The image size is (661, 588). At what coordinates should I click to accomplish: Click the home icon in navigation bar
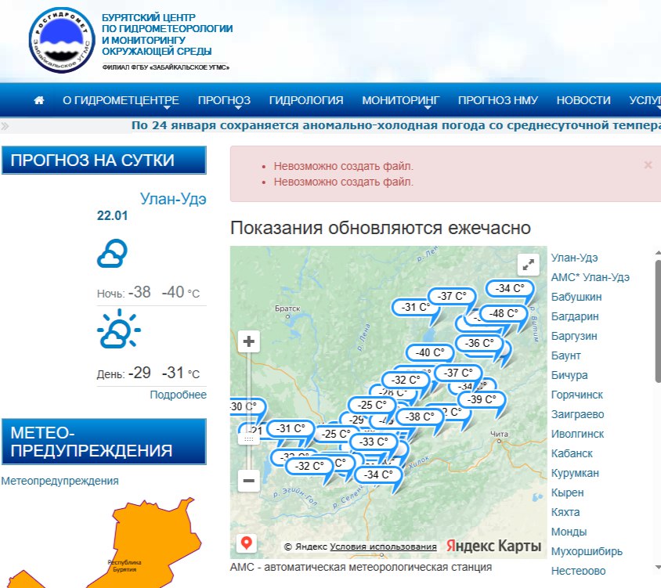(39, 100)
